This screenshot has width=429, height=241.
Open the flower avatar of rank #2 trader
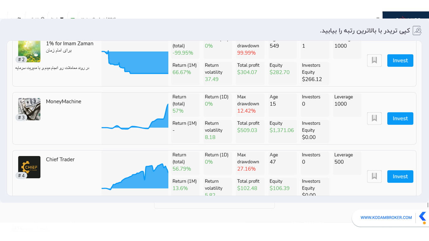[x=29, y=51]
